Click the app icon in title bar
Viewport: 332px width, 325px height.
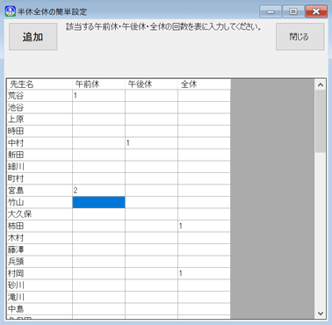[x=11, y=11]
